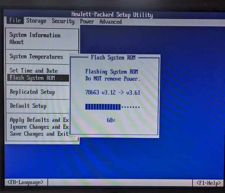The width and height of the screenshot is (225, 193).
Task: Select the About entry
Action: [16, 42]
